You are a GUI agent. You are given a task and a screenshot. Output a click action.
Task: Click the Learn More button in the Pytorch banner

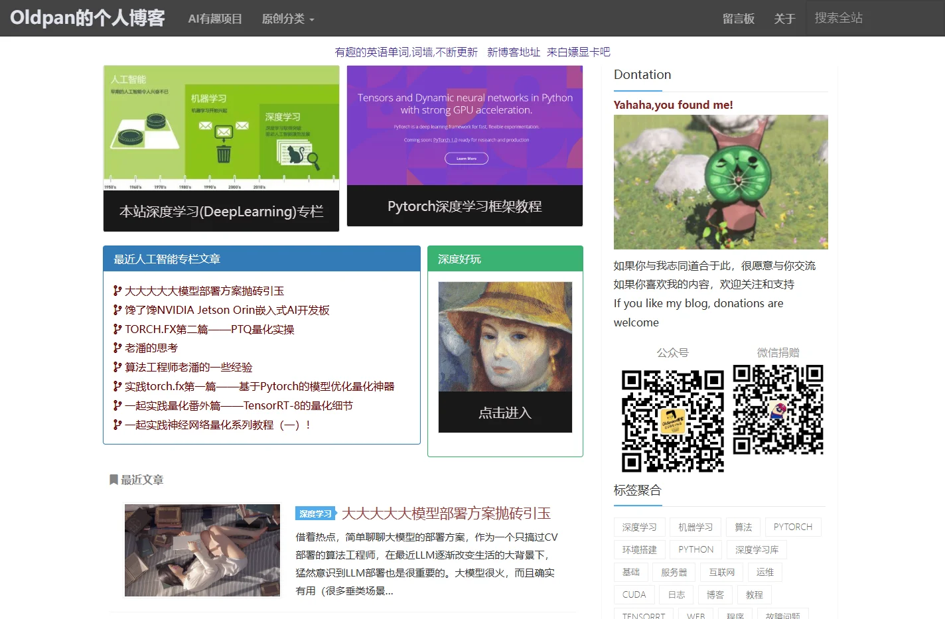click(x=467, y=159)
